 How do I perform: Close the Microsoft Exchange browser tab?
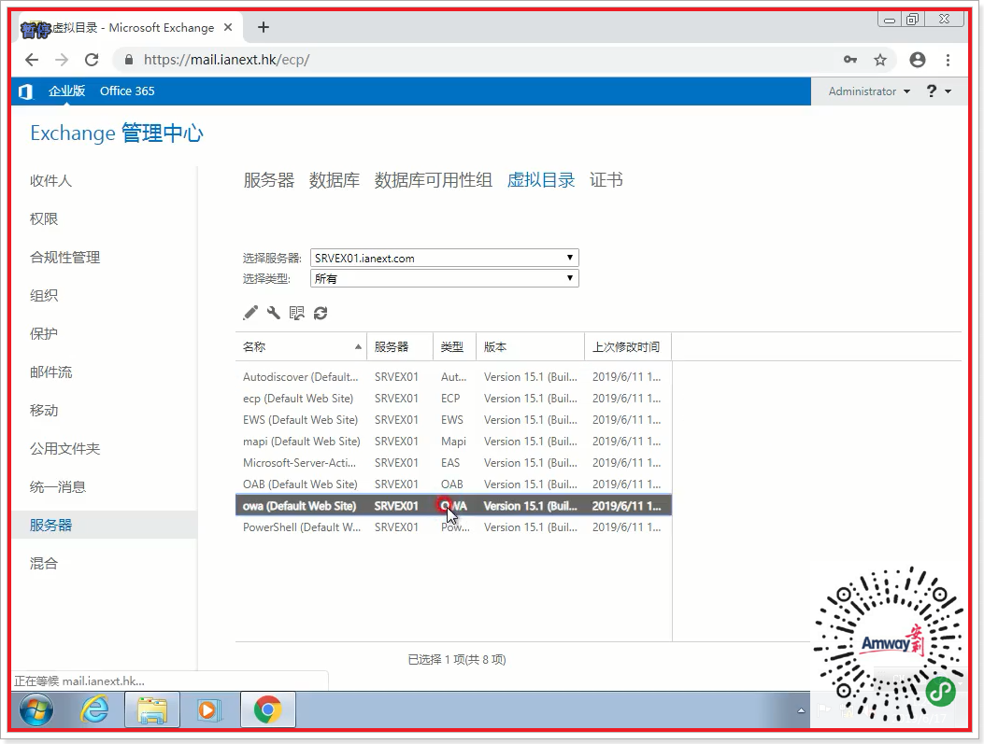tap(228, 28)
